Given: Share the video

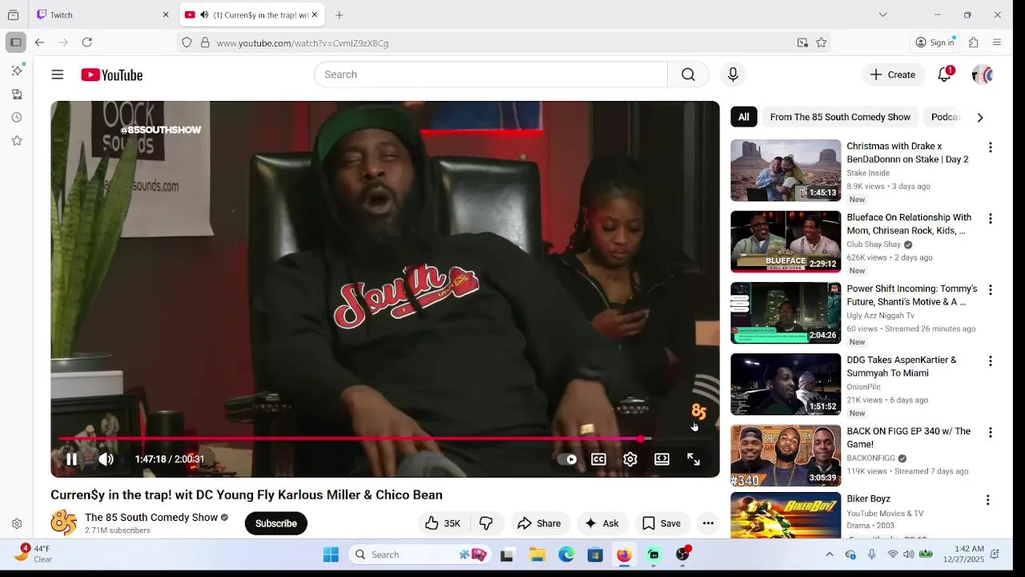Looking at the screenshot, I should pyautogui.click(x=540, y=523).
